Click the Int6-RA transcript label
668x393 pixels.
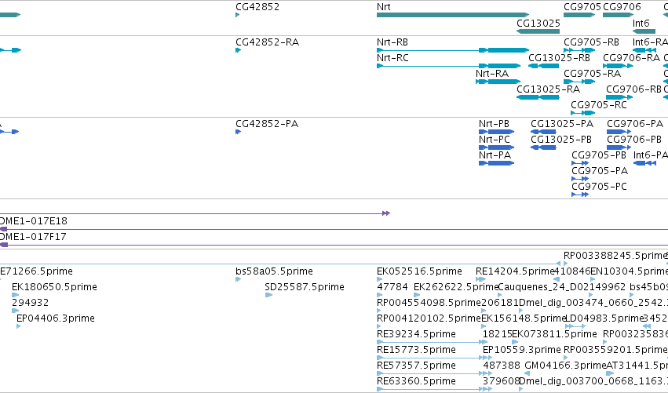click(650, 42)
